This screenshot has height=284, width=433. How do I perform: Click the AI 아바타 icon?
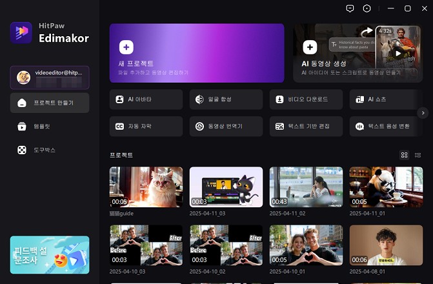[x=119, y=99]
